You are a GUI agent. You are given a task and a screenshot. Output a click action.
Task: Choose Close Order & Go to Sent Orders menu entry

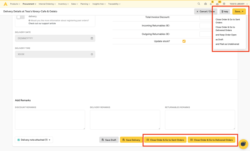(228, 21)
